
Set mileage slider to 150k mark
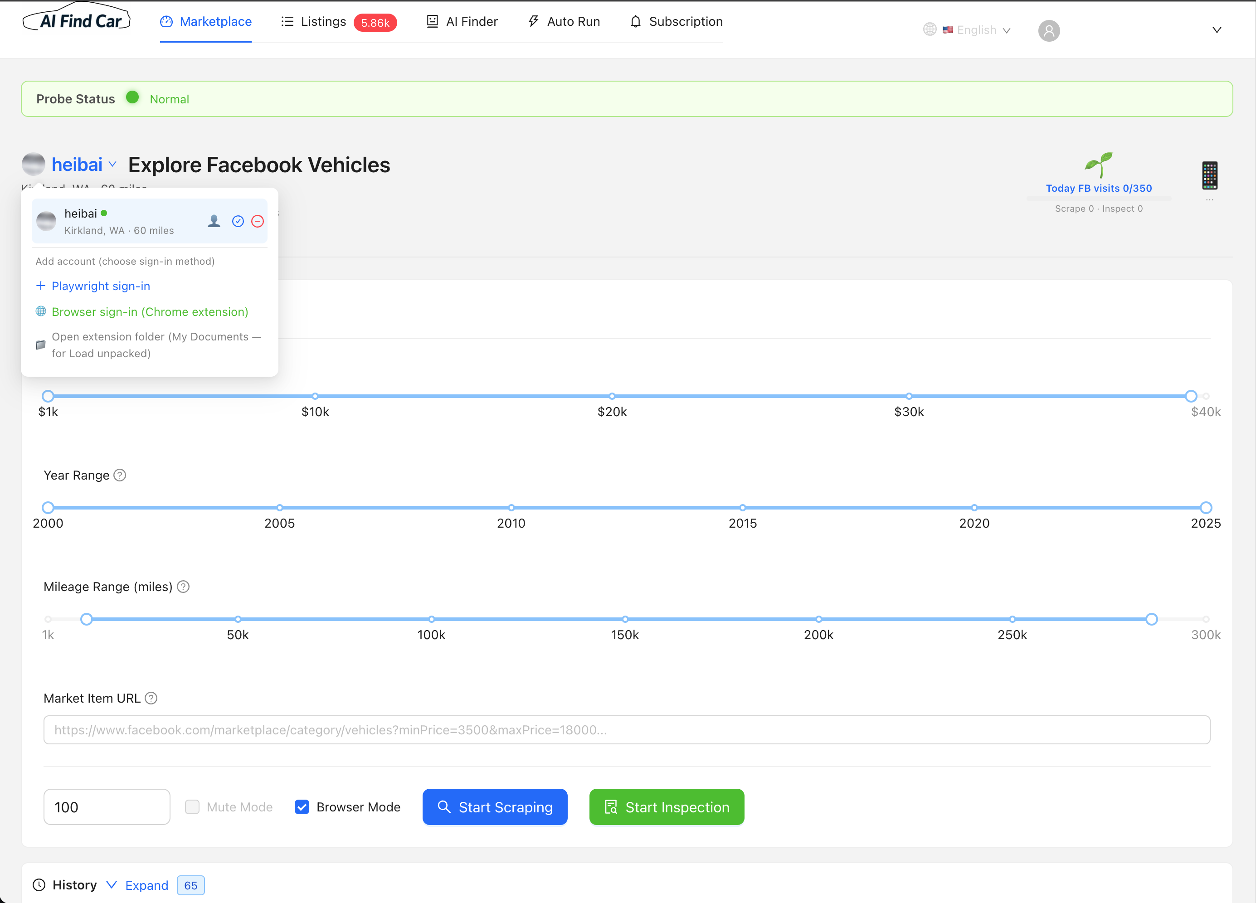(625, 619)
